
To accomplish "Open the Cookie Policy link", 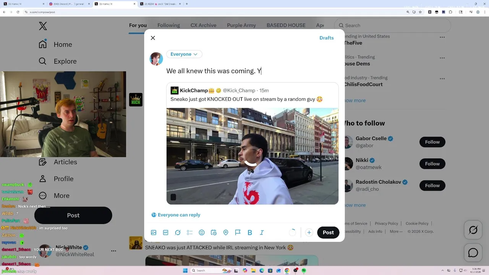I will click(417, 223).
